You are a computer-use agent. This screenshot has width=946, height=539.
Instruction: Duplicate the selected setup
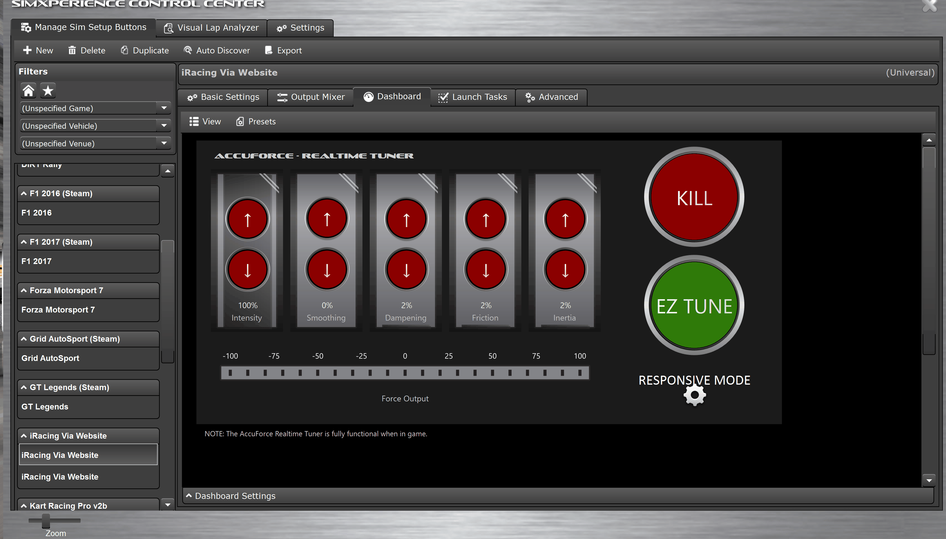pyautogui.click(x=144, y=50)
